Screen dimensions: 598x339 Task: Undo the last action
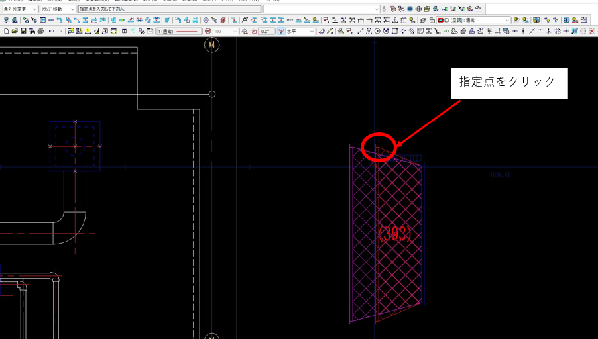click(51, 31)
